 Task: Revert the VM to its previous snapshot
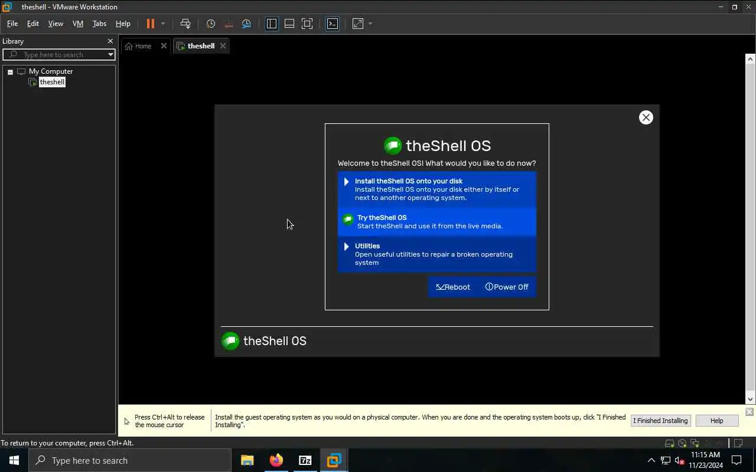(x=229, y=24)
